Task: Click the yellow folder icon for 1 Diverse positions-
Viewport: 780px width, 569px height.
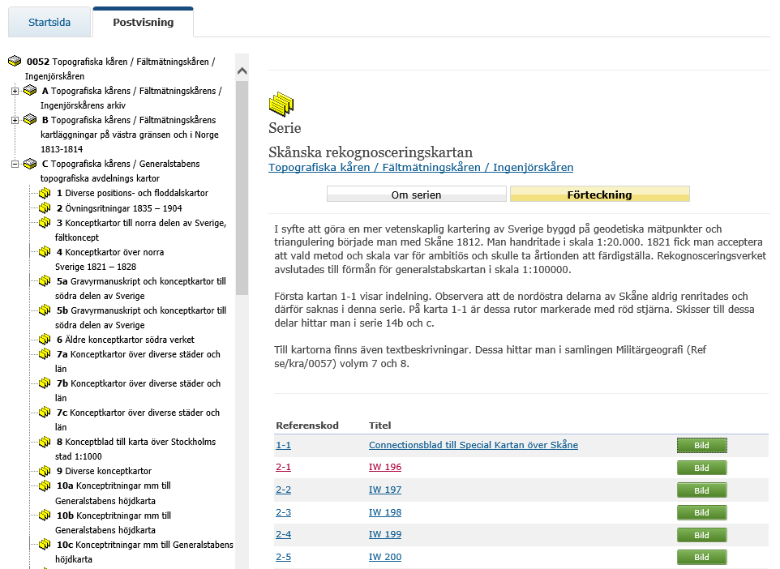Action: coord(45,193)
